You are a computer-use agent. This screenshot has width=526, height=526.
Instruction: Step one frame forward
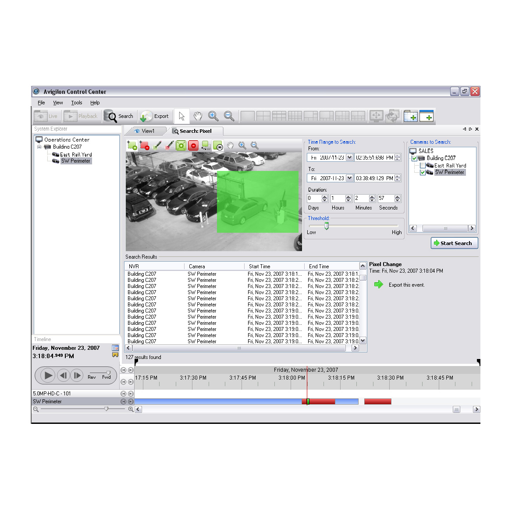click(x=77, y=376)
